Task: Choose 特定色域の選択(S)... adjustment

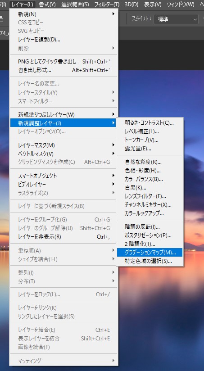Action: click(x=150, y=261)
